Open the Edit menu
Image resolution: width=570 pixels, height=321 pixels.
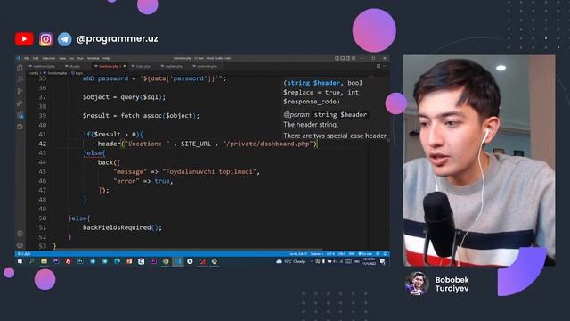[x=36, y=58]
